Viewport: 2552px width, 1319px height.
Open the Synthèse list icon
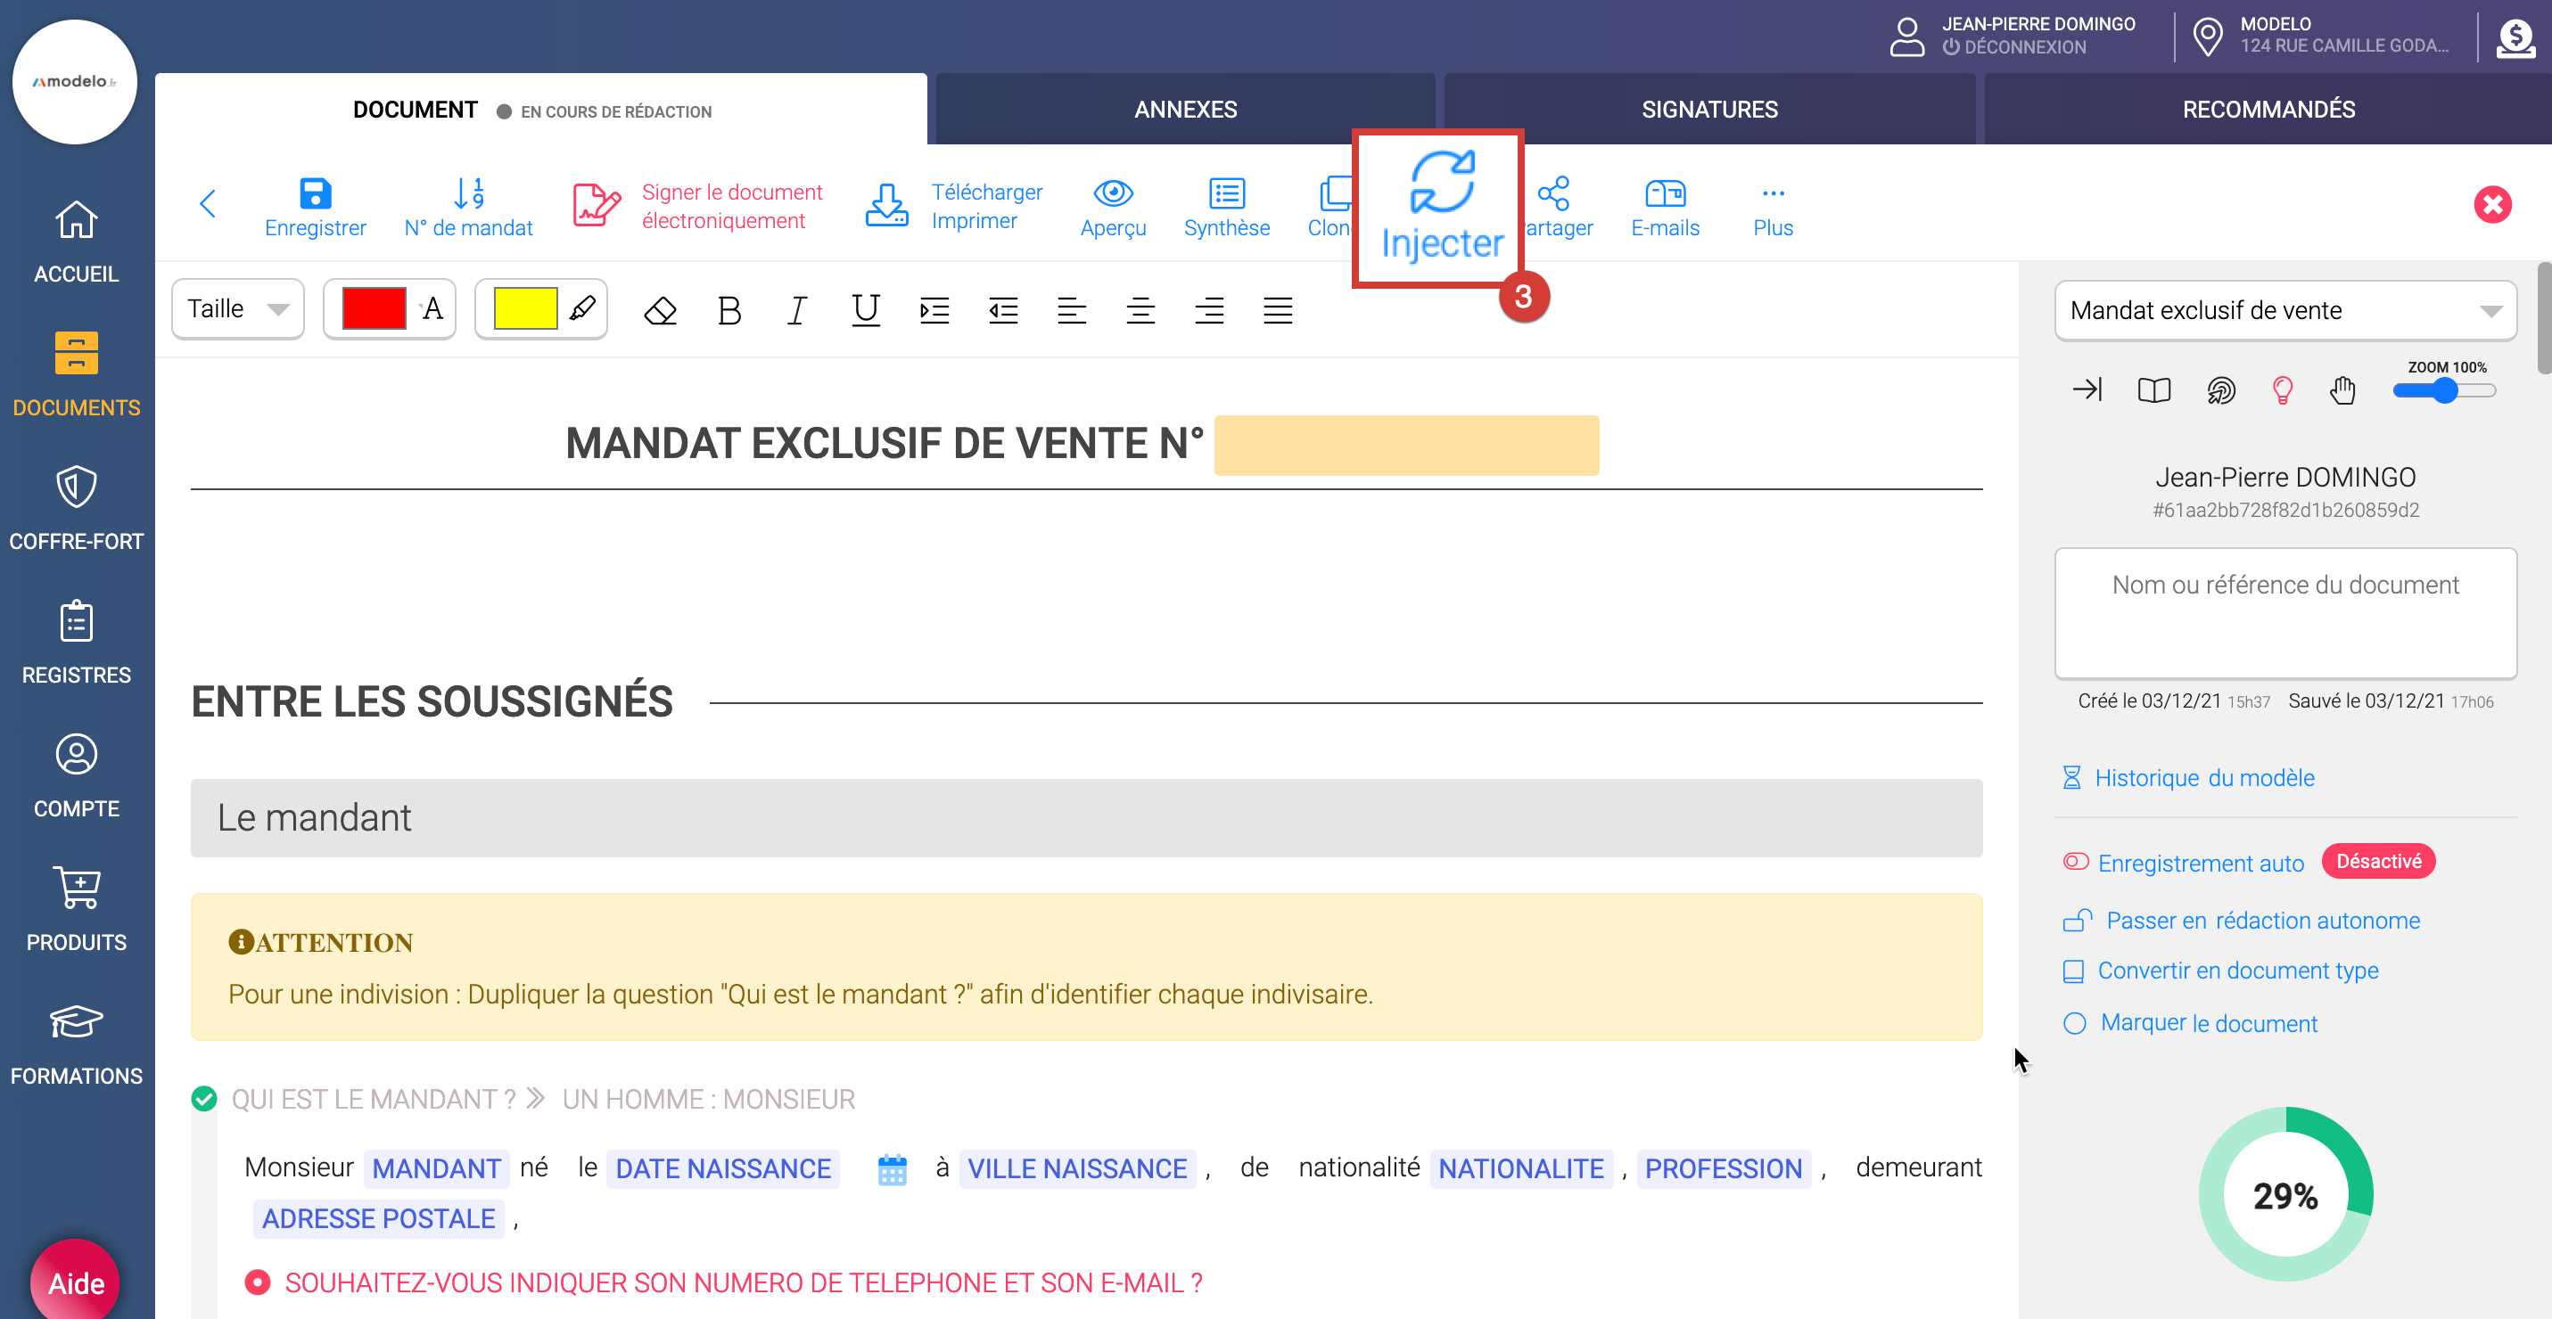pos(1226,193)
